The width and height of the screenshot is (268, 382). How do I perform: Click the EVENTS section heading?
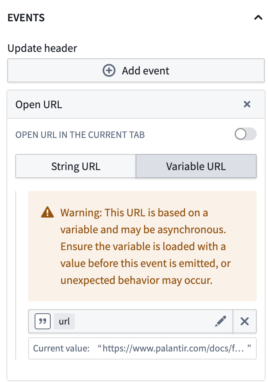[25, 17]
